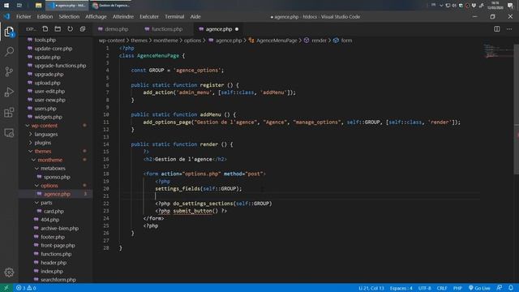Viewport: 519px width, 292px height.
Task: Open the Affichage menu
Action: pos(96,16)
